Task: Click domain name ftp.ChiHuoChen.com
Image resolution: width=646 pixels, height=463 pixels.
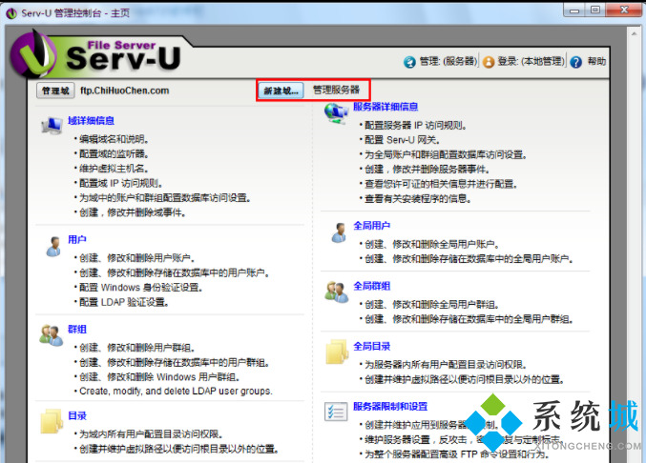Action: point(124,91)
